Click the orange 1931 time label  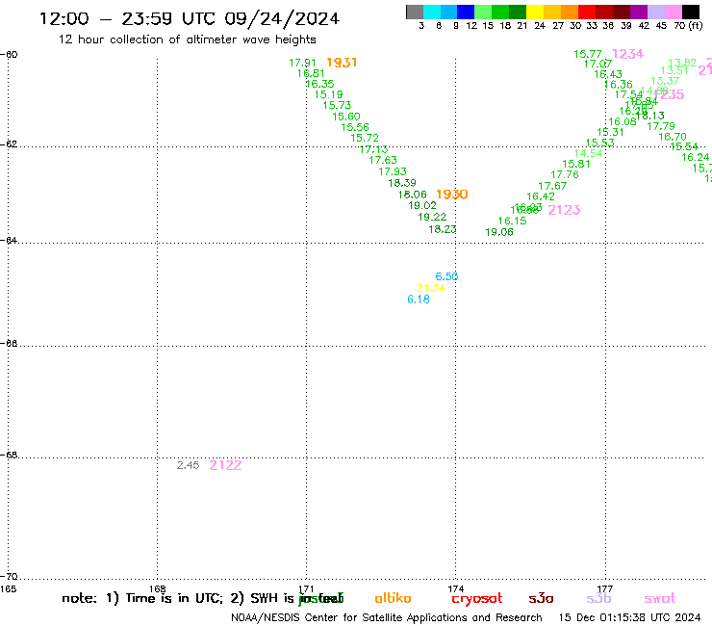[342, 63]
